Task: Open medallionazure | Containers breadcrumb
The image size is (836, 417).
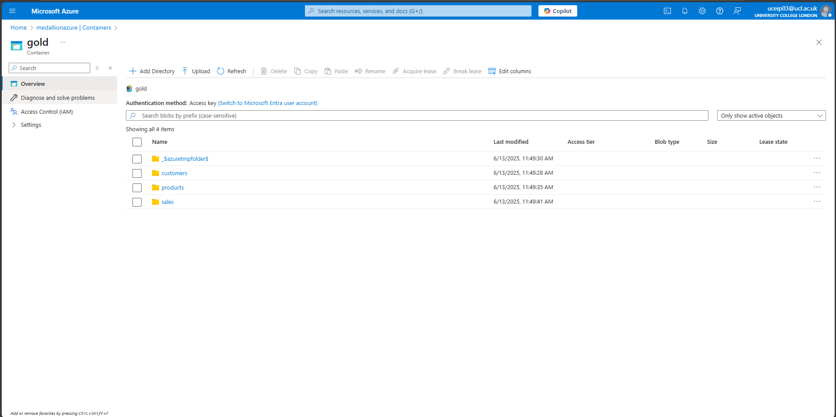Action: 74,27
